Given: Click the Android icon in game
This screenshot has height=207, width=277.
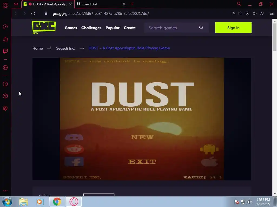Looking at the screenshot, I should [209, 149].
